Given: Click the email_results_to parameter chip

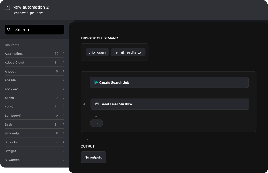Looking at the screenshot, I should pyautogui.click(x=128, y=52).
